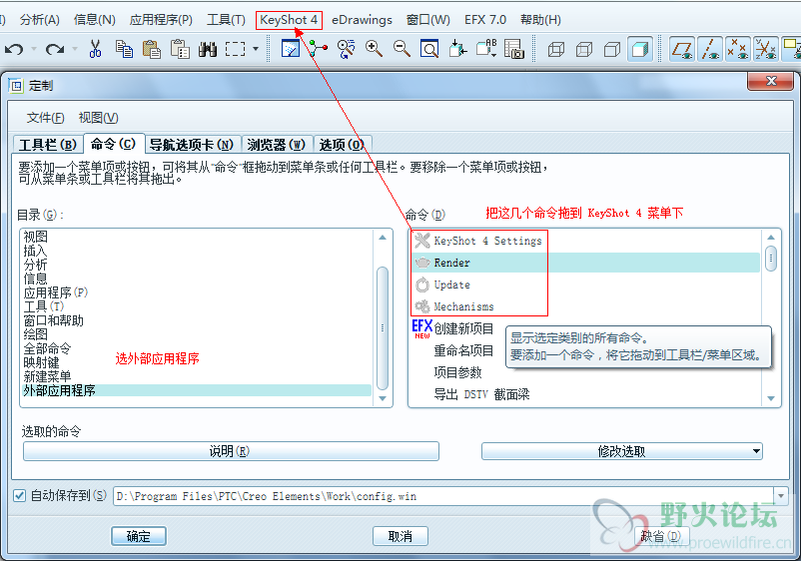
Task: Click category list scroll down arrow
Action: [x=383, y=398]
